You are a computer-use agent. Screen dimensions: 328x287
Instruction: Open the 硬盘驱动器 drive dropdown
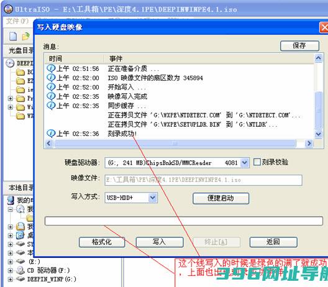[245, 163]
